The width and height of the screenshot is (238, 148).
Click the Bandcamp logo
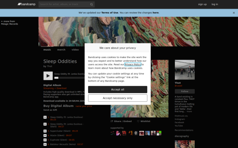27,4
